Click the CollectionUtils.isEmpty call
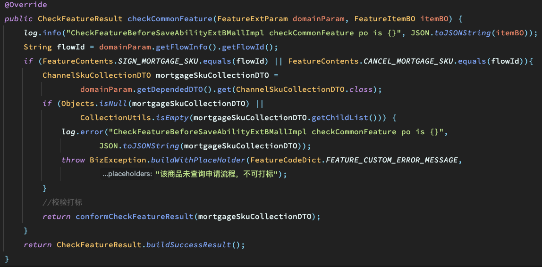This screenshot has height=267, width=542. point(135,118)
